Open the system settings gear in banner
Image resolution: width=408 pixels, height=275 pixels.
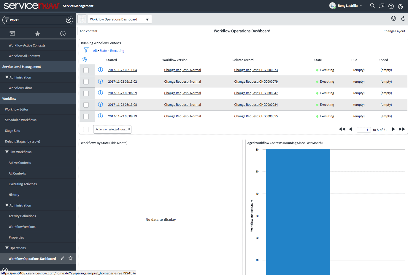[x=401, y=6]
